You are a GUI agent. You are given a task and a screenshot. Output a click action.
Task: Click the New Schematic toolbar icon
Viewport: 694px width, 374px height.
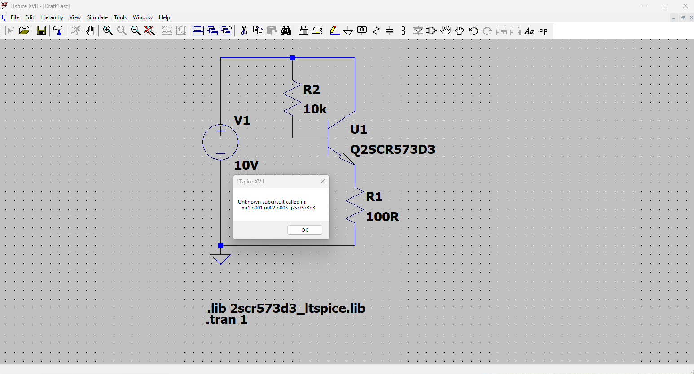click(10, 30)
